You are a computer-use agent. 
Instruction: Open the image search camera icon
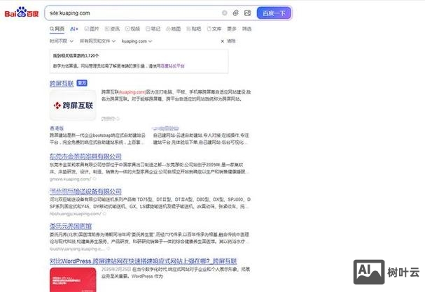pos(247,13)
